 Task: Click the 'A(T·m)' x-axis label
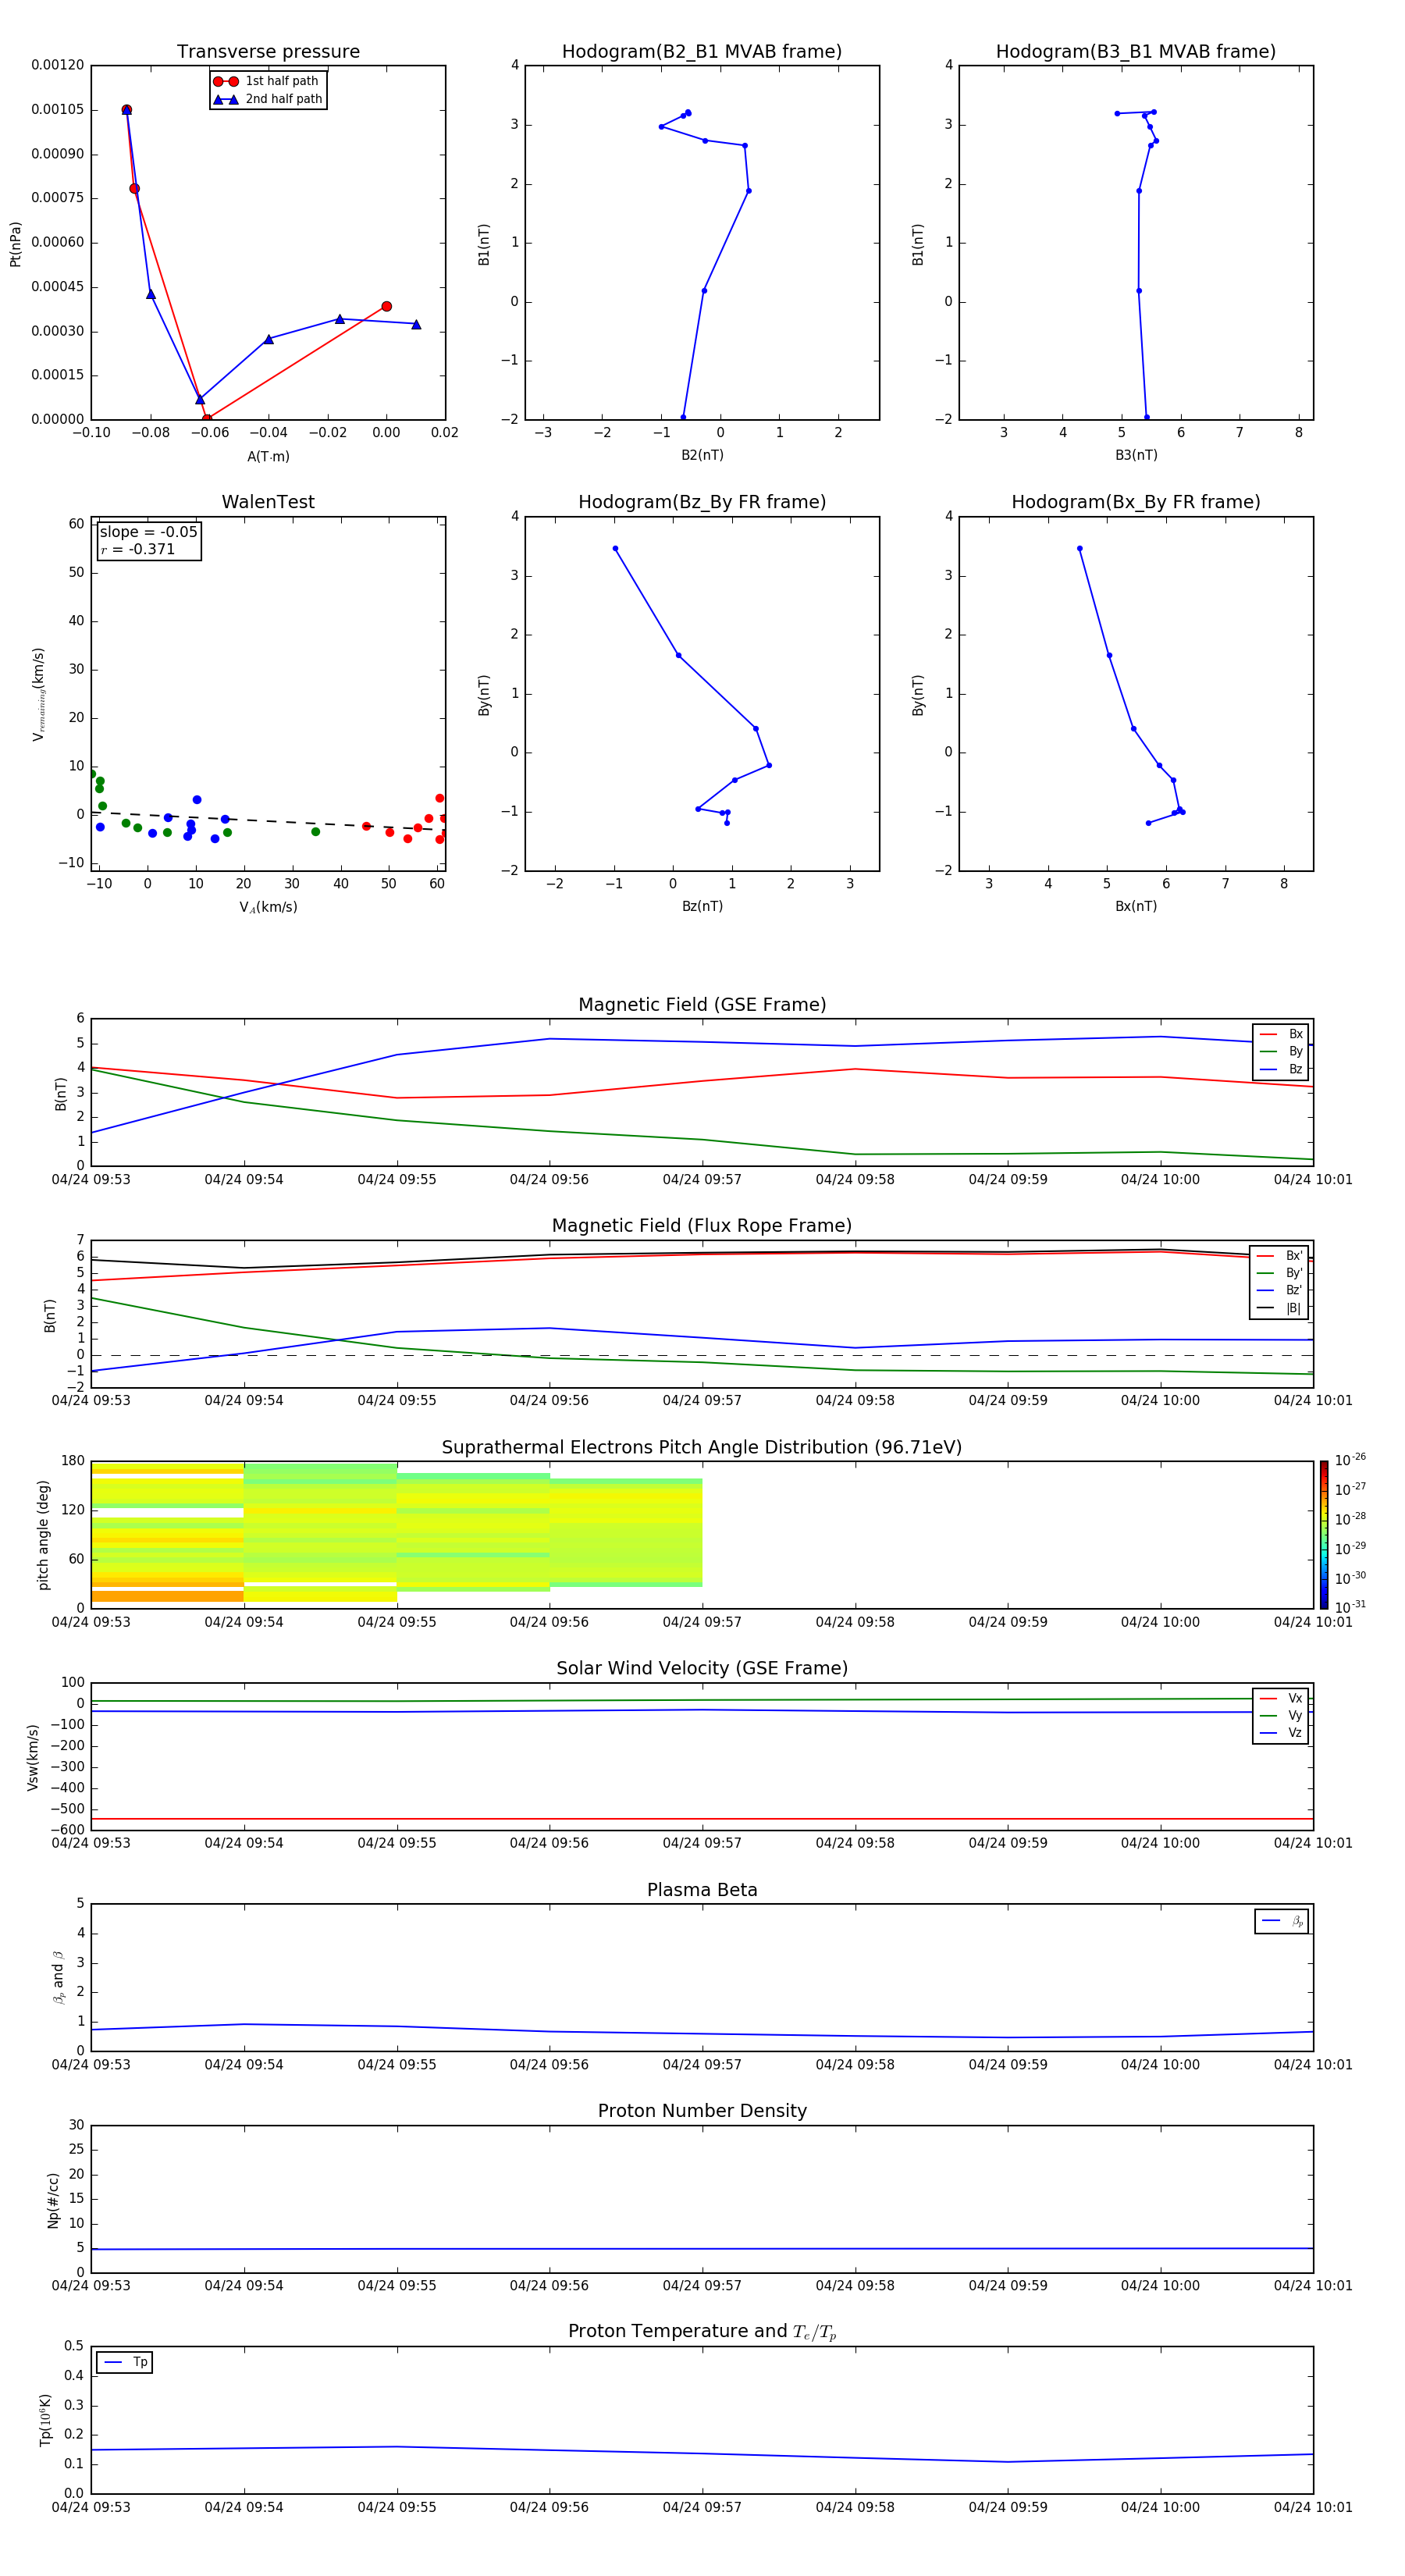268,456
